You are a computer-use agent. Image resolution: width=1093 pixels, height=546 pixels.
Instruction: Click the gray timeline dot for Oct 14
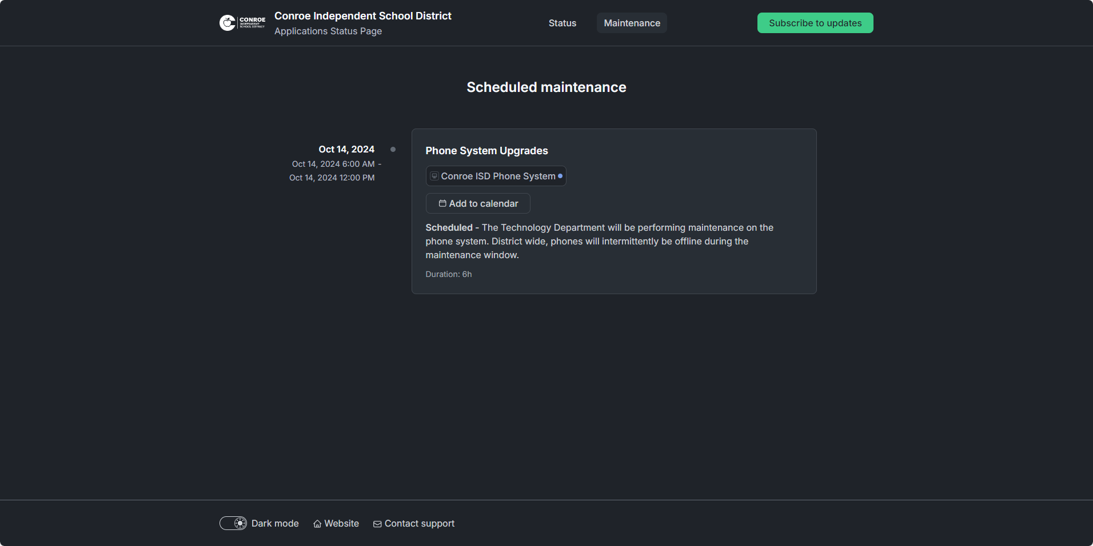393,149
